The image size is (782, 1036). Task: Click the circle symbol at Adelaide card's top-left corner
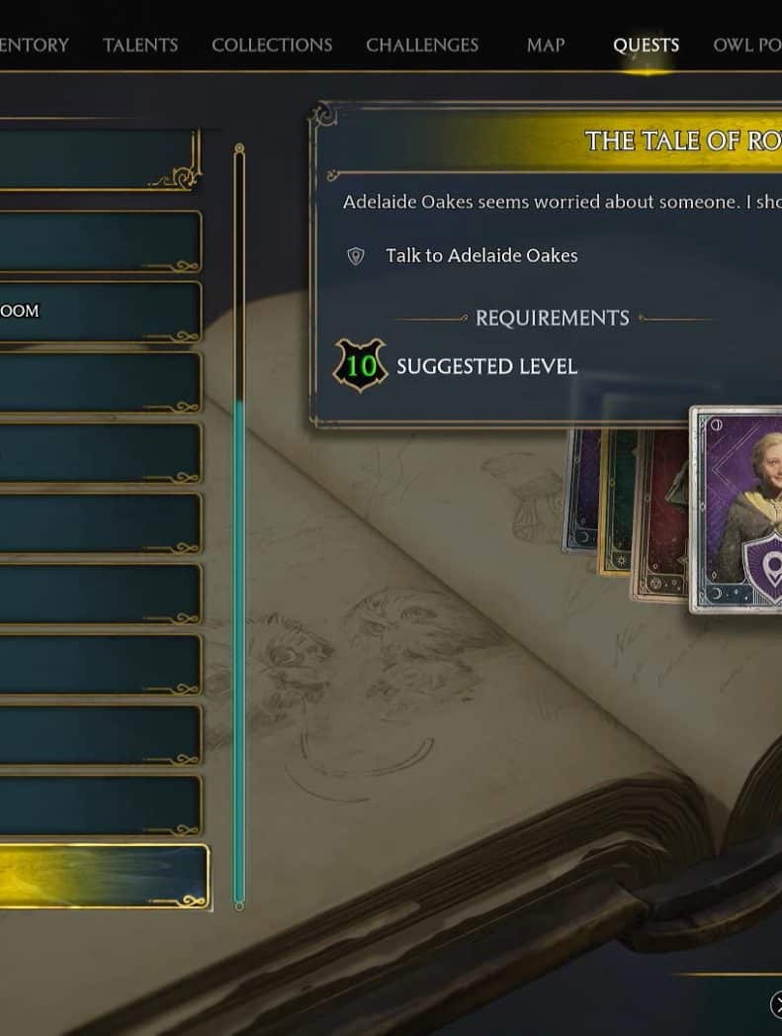(x=717, y=424)
